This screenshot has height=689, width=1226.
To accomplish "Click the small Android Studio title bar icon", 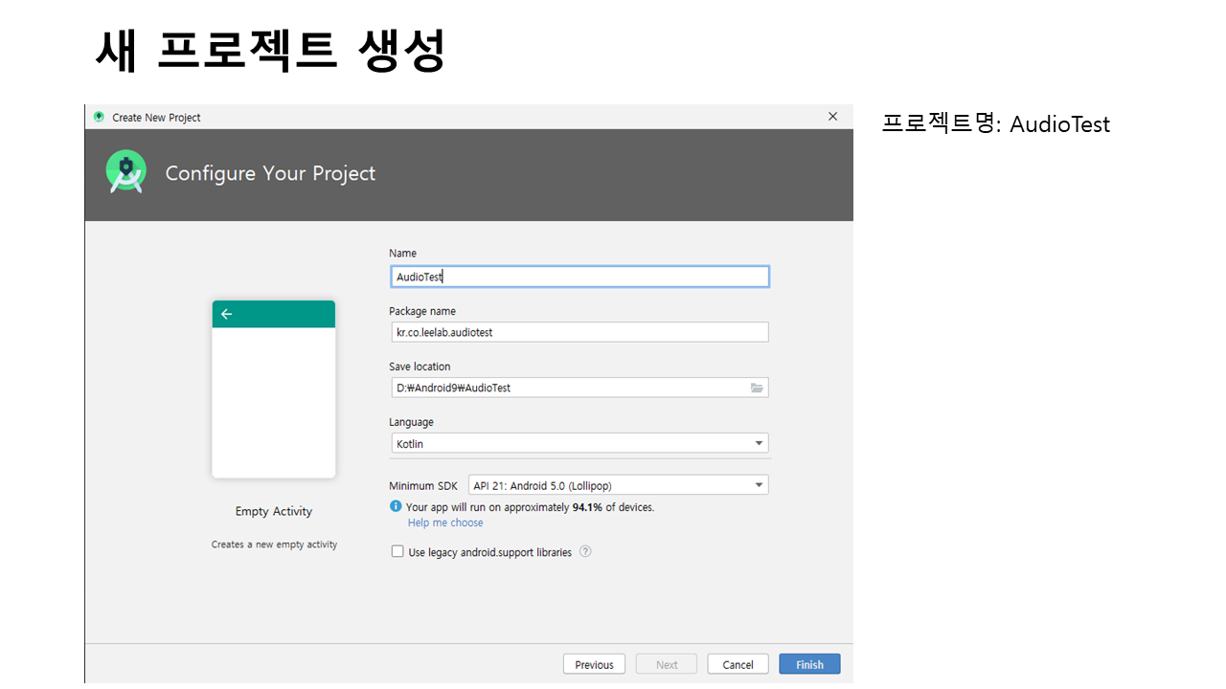I will coord(99,117).
